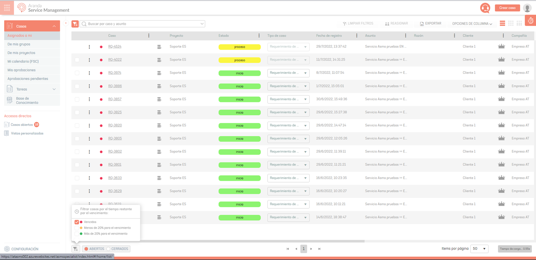536x260 pixels.
Task: Uncheck the Vencidos filter checkbox
Action: point(77,222)
